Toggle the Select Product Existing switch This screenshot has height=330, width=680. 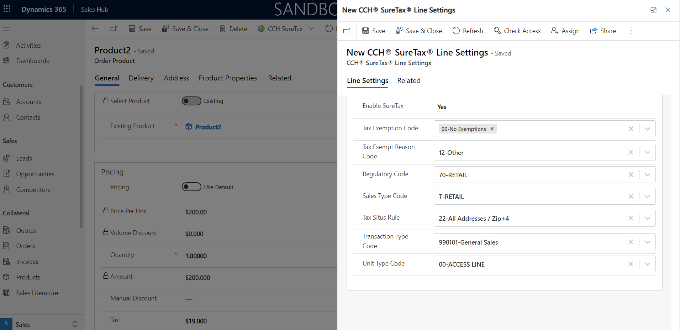point(191,101)
